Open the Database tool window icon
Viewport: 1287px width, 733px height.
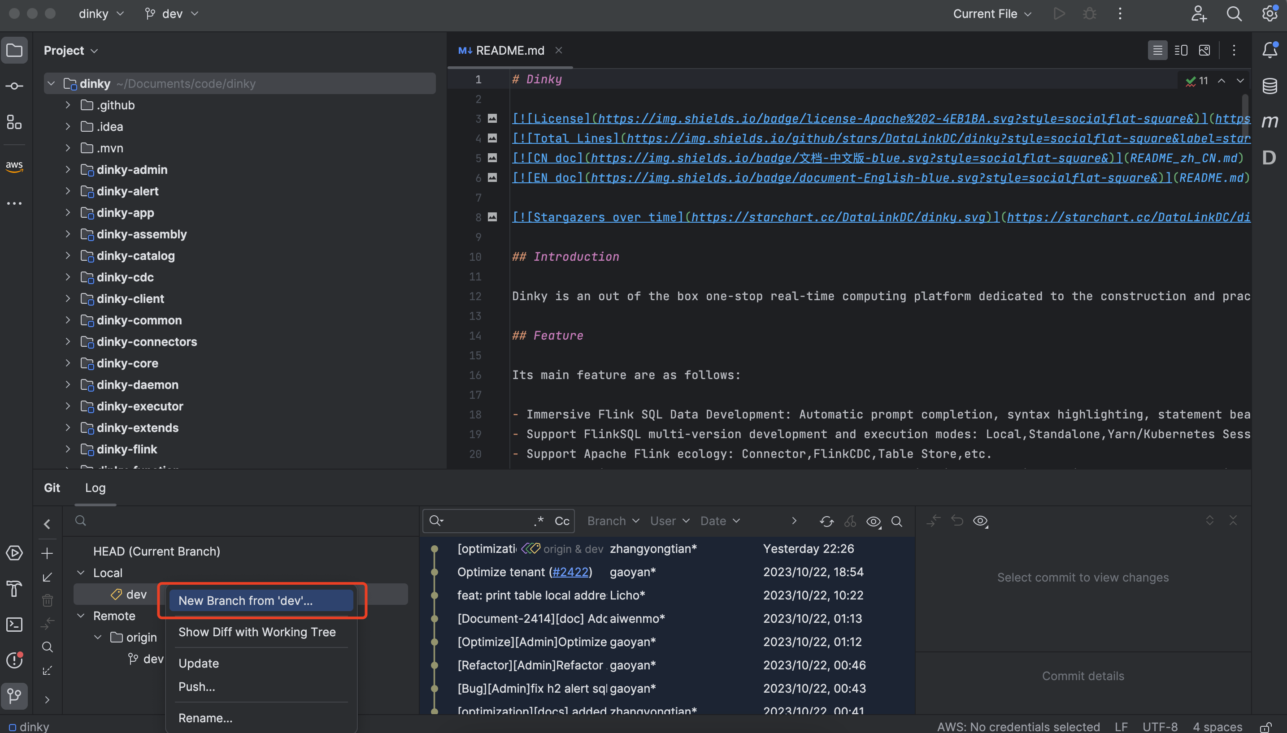point(1270,86)
